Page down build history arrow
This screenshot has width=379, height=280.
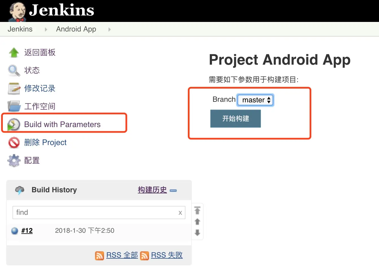(197, 232)
